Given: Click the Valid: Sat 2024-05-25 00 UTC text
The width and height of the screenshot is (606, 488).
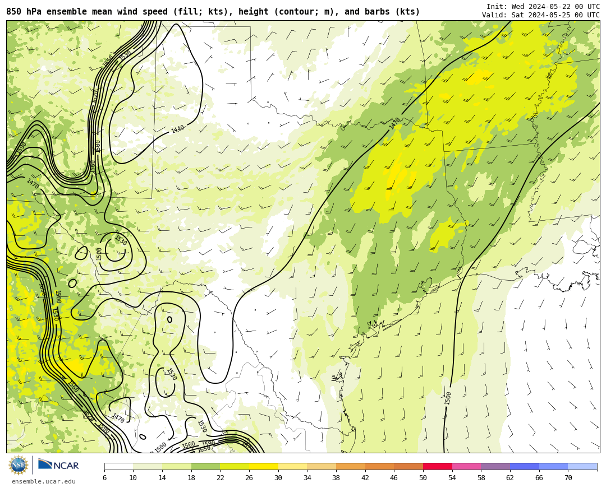Looking at the screenshot, I should pyautogui.click(x=541, y=15).
